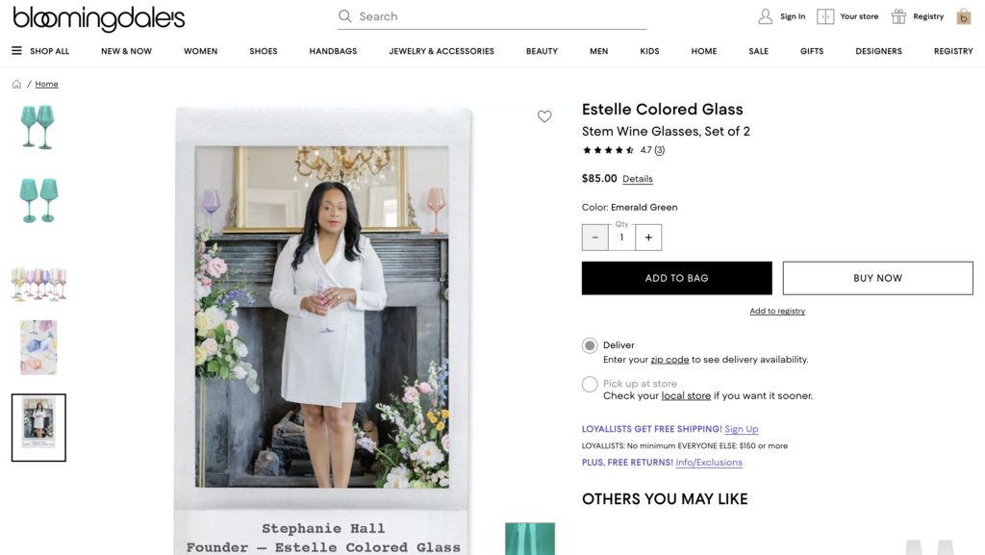Image resolution: width=985 pixels, height=555 pixels.
Task: Open the Registry gift icon
Action: (898, 16)
